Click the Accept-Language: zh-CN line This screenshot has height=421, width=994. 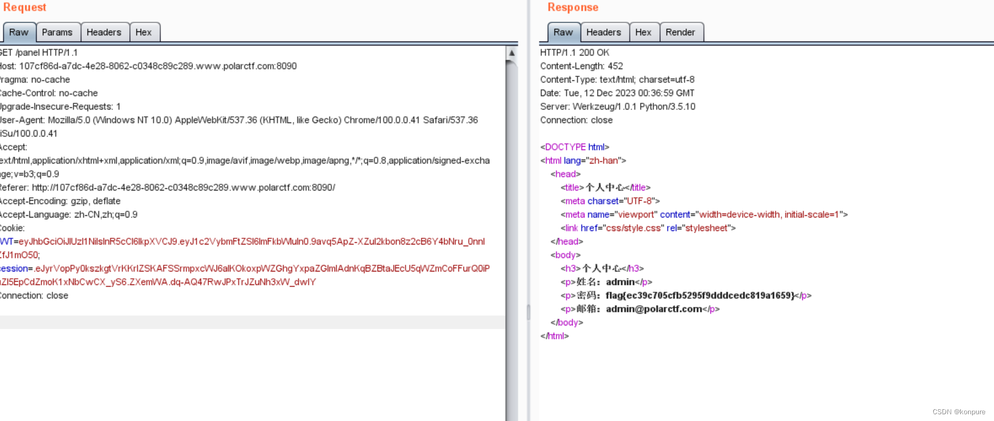point(69,214)
